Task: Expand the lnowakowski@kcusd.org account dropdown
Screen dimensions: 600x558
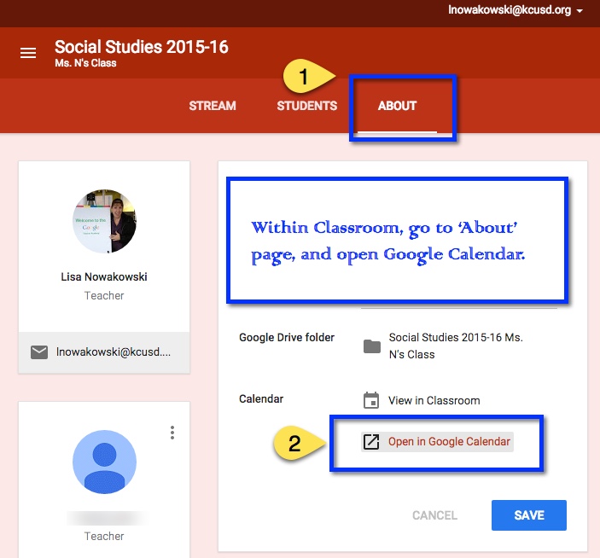Action: pos(516,11)
